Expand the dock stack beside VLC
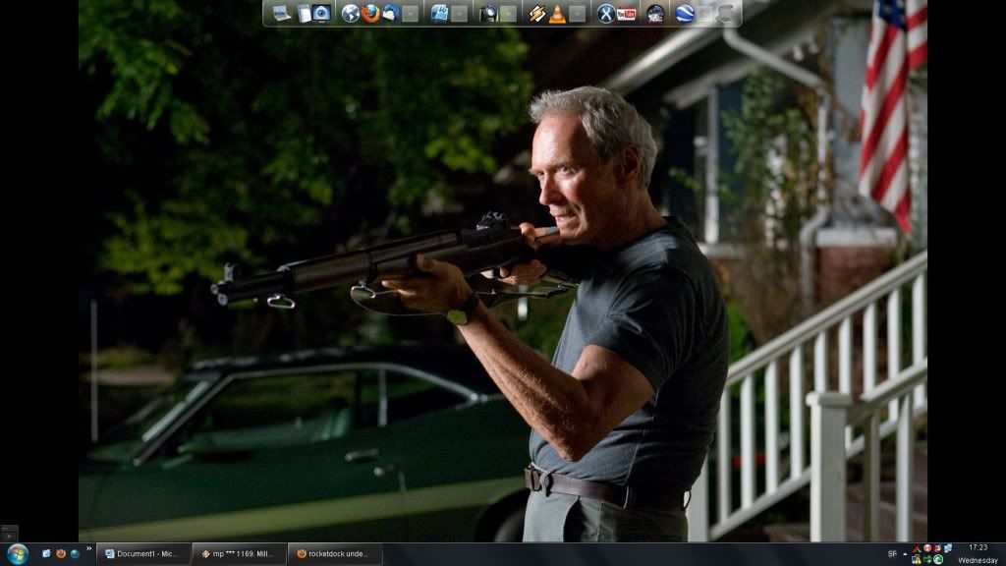1006x566 pixels. [577, 14]
